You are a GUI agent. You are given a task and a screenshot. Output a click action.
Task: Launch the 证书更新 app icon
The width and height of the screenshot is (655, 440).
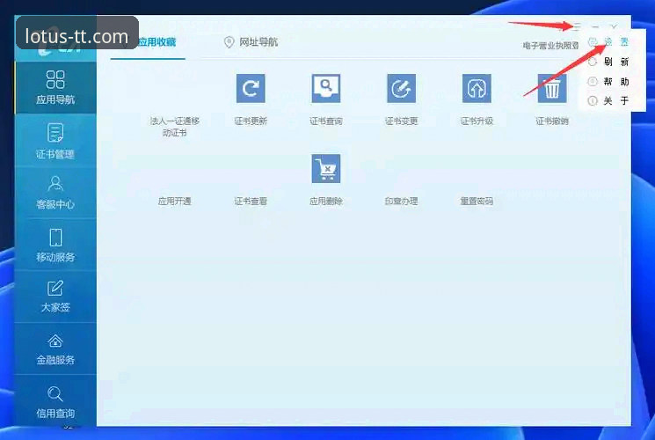tap(251, 88)
